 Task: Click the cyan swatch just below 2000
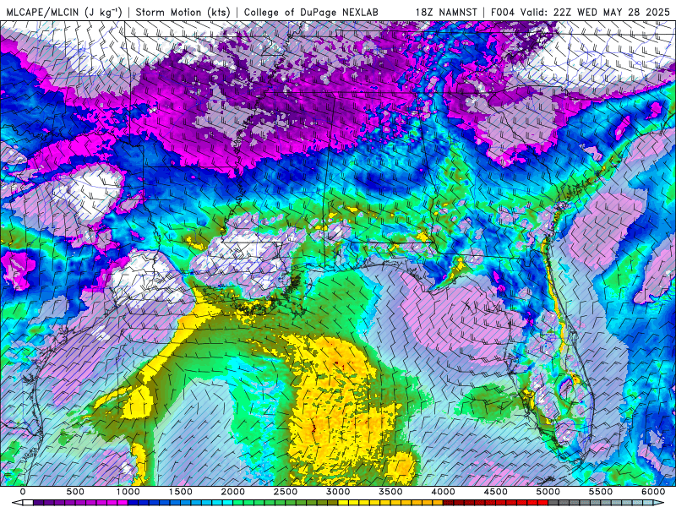click(227, 503)
